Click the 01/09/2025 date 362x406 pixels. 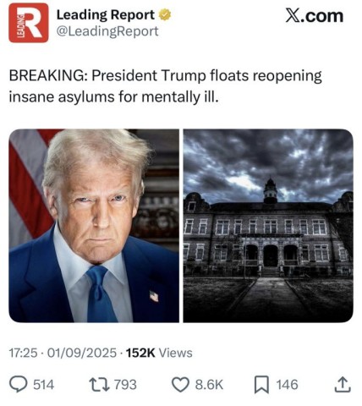pyautogui.click(x=82, y=353)
